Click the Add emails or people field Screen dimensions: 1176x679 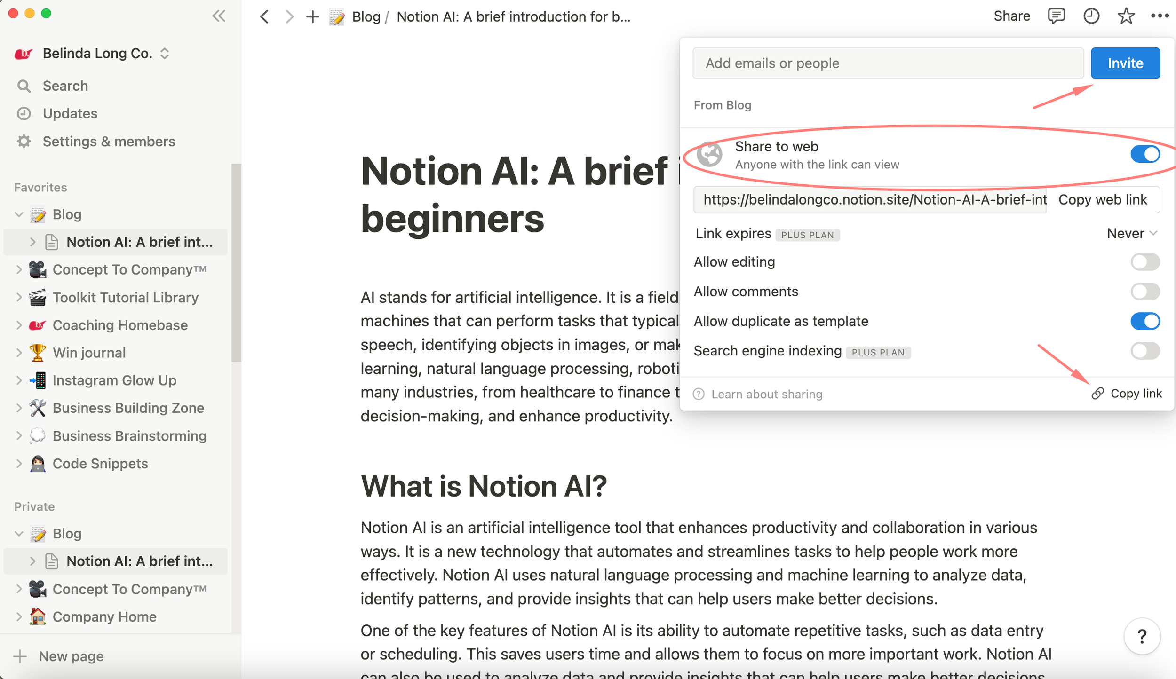click(887, 63)
